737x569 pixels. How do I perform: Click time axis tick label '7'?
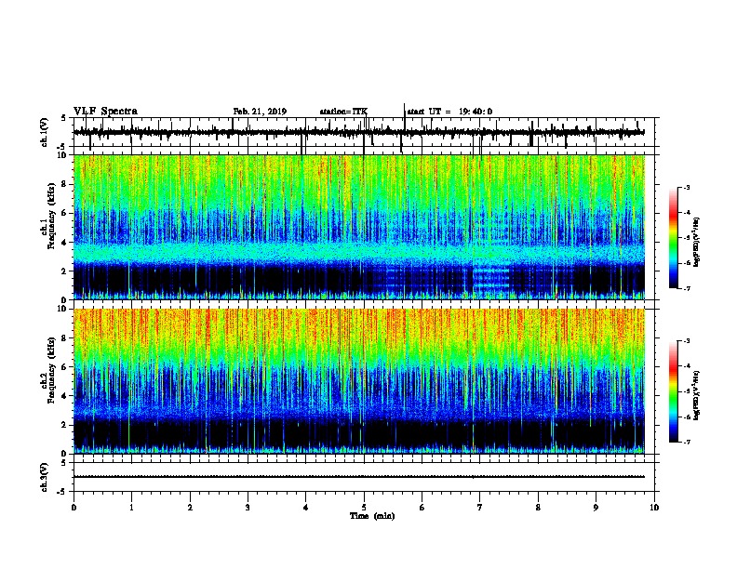click(x=480, y=508)
